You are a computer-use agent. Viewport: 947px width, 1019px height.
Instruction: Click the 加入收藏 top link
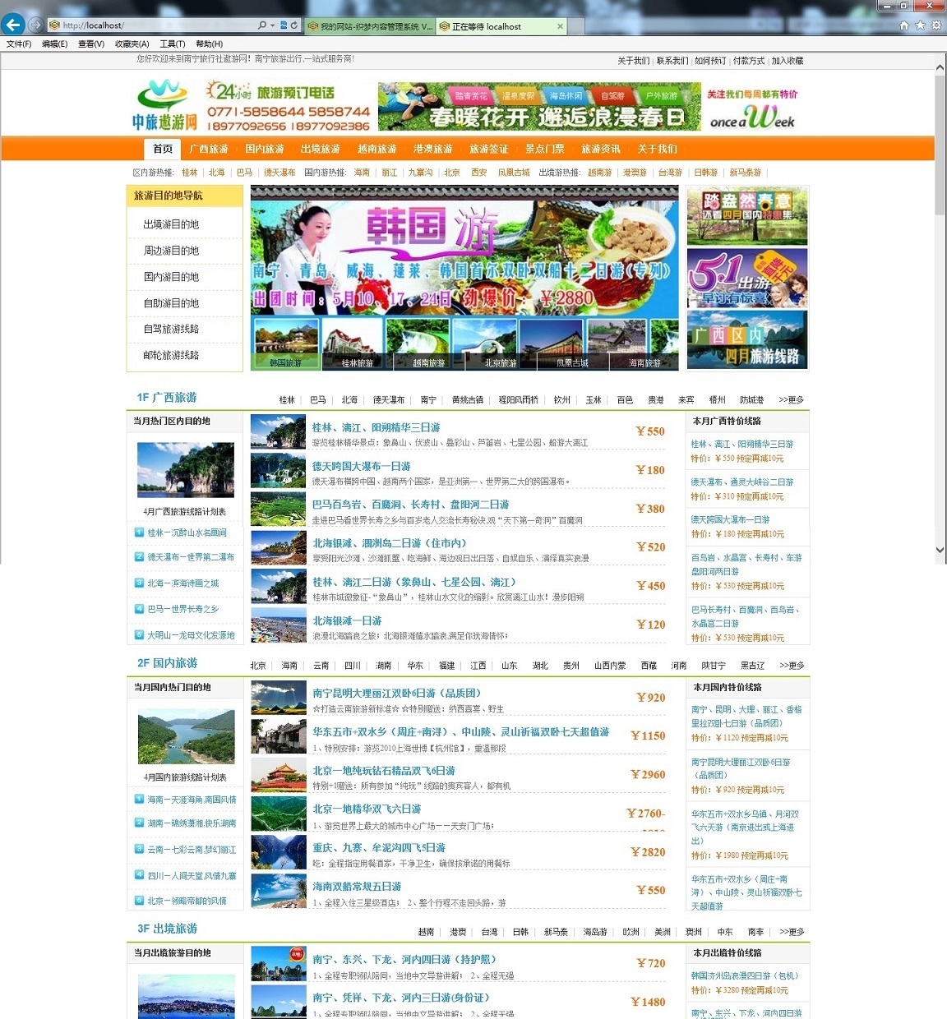coord(788,61)
